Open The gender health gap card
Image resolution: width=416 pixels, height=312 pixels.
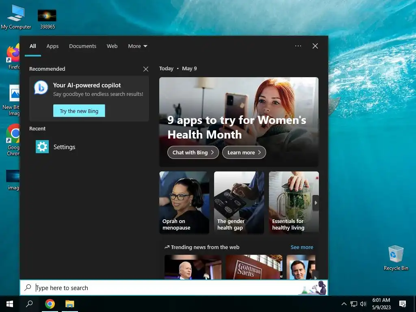point(239,202)
